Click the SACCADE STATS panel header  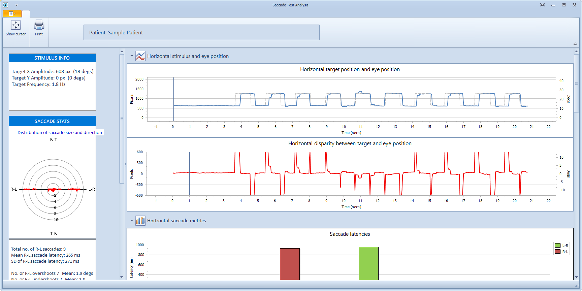[x=52, y=121]
